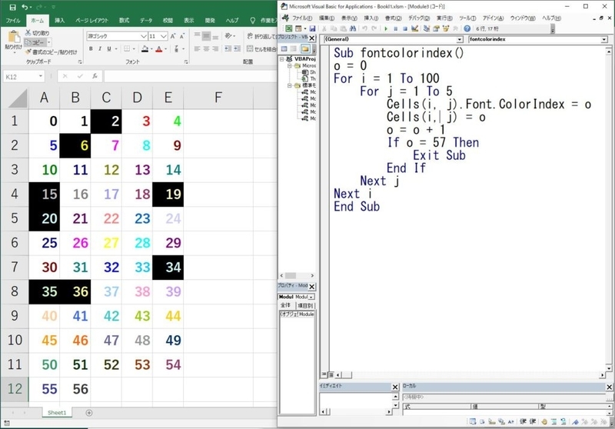Viewport: 615px width, 429px height.
Task: Open the font size dropdown showing 11
Action: coord(164,36)
